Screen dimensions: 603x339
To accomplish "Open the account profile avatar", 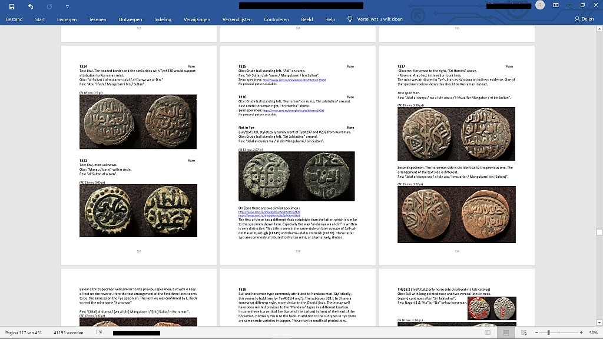I will (540, 5).
